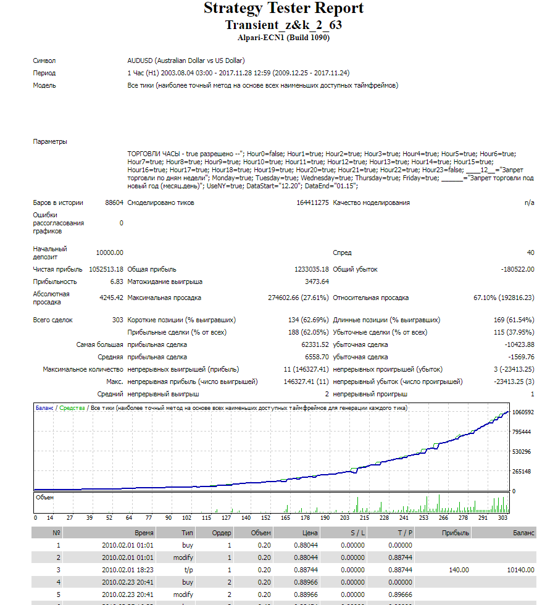558x605 pixels.
Task: Click average profit trade value "6558.70"
Action: point(317,357)
